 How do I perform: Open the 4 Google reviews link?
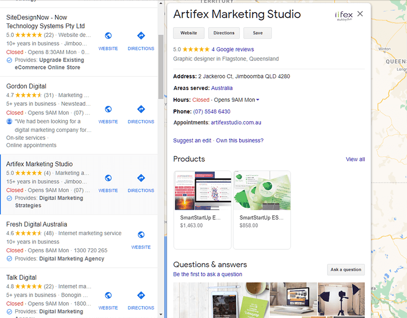click(x=232, y=49)
